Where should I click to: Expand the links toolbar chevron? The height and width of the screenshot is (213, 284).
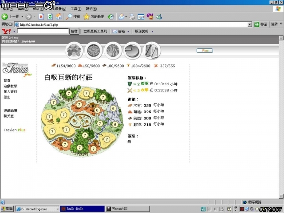(281, 24)
